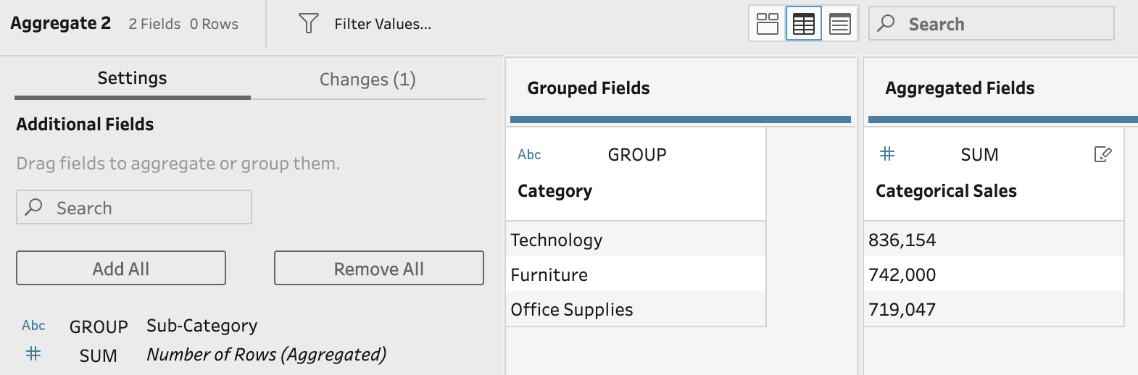Screen dimensions: 1138x375
Task: Click the Abc type icon on Category
Action: 529,154
